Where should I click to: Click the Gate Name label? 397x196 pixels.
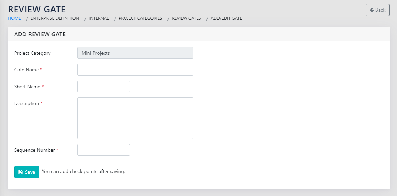(26, 70)
